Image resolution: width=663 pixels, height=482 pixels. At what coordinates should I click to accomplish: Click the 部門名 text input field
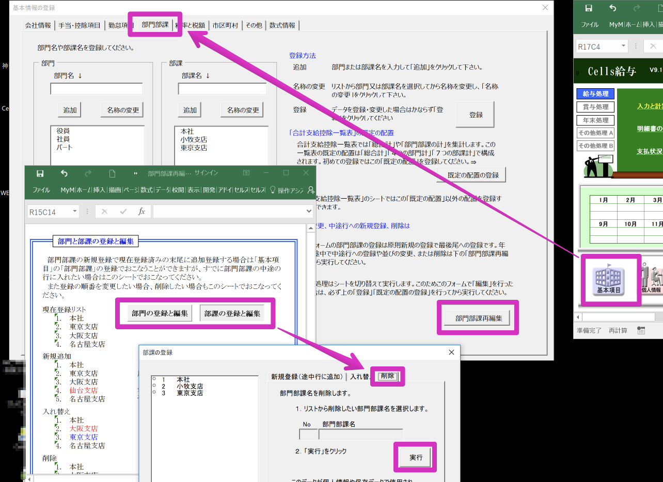tap(97, 89)
